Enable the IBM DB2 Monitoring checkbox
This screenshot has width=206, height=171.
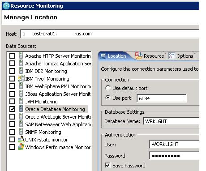(12, 71)
